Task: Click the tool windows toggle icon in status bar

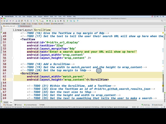Action: [x=1, y=107]
